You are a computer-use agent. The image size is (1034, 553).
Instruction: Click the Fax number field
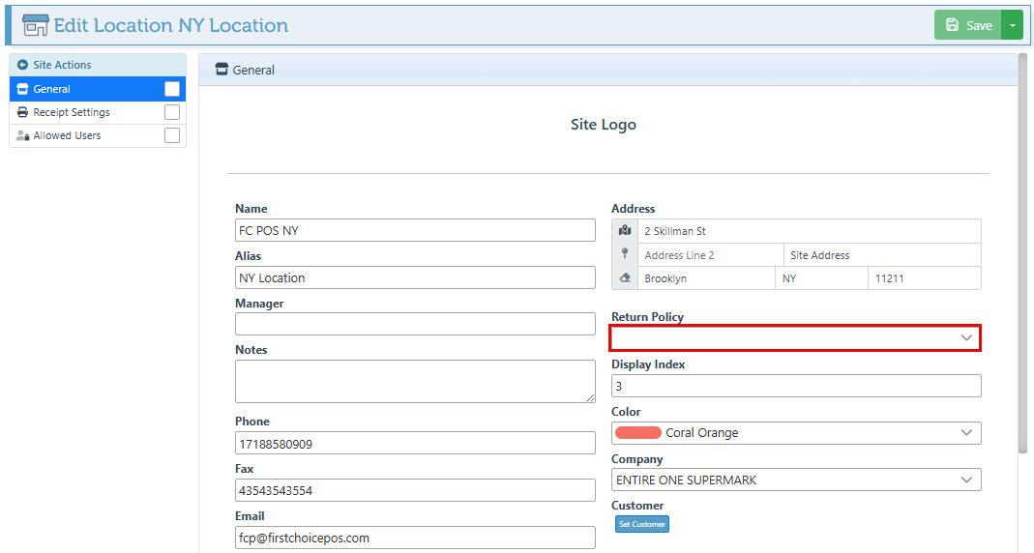pos(415,490)
